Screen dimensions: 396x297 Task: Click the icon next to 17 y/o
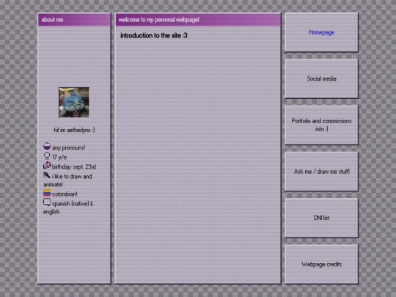point(47,155)
